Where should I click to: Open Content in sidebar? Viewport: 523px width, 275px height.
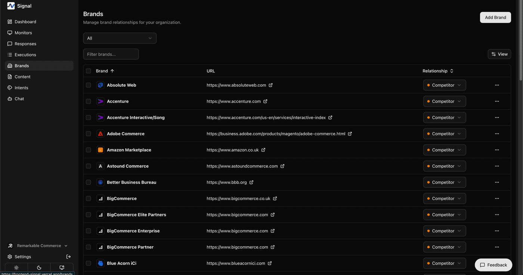pyautogui.click(x=39, y=77)
